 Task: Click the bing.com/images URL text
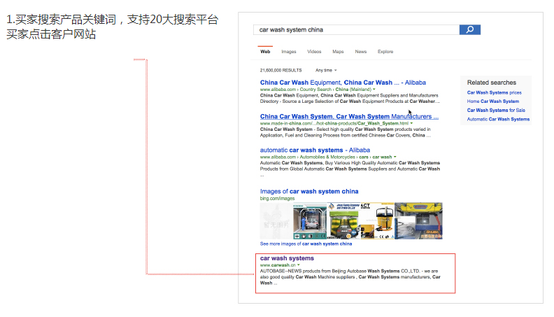tap(278, 199)
